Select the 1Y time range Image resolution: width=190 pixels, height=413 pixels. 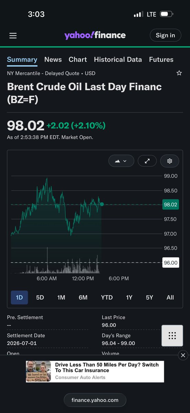pos(129,297)
